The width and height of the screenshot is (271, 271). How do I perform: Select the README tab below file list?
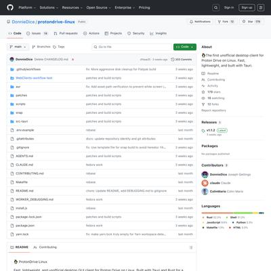point(19,247)
